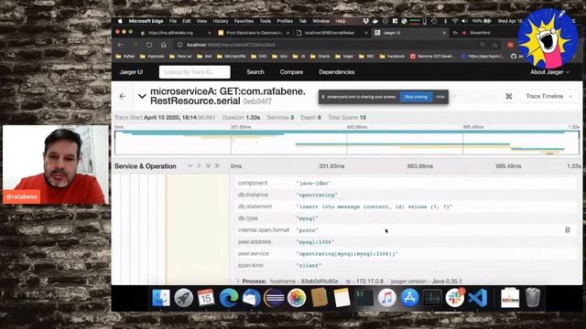586x329 pixels.
Task: Focus the Lookup by Trace ID field
Action: (195, 72)
